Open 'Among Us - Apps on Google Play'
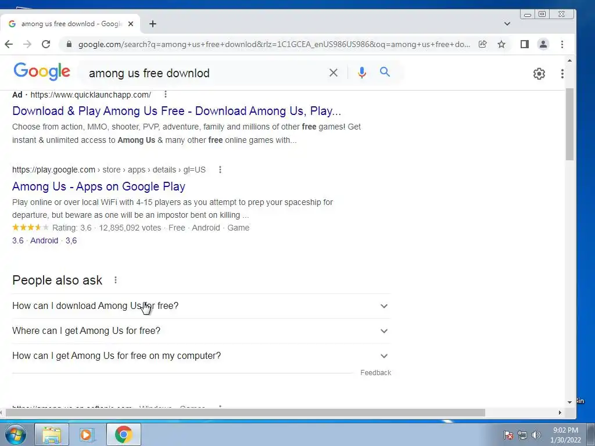Viewport: 595px width, 446px height. (99, 186)
